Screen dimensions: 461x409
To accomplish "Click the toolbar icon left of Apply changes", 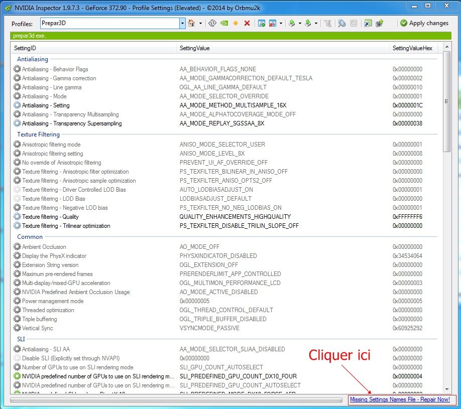I will pos(380,23).
